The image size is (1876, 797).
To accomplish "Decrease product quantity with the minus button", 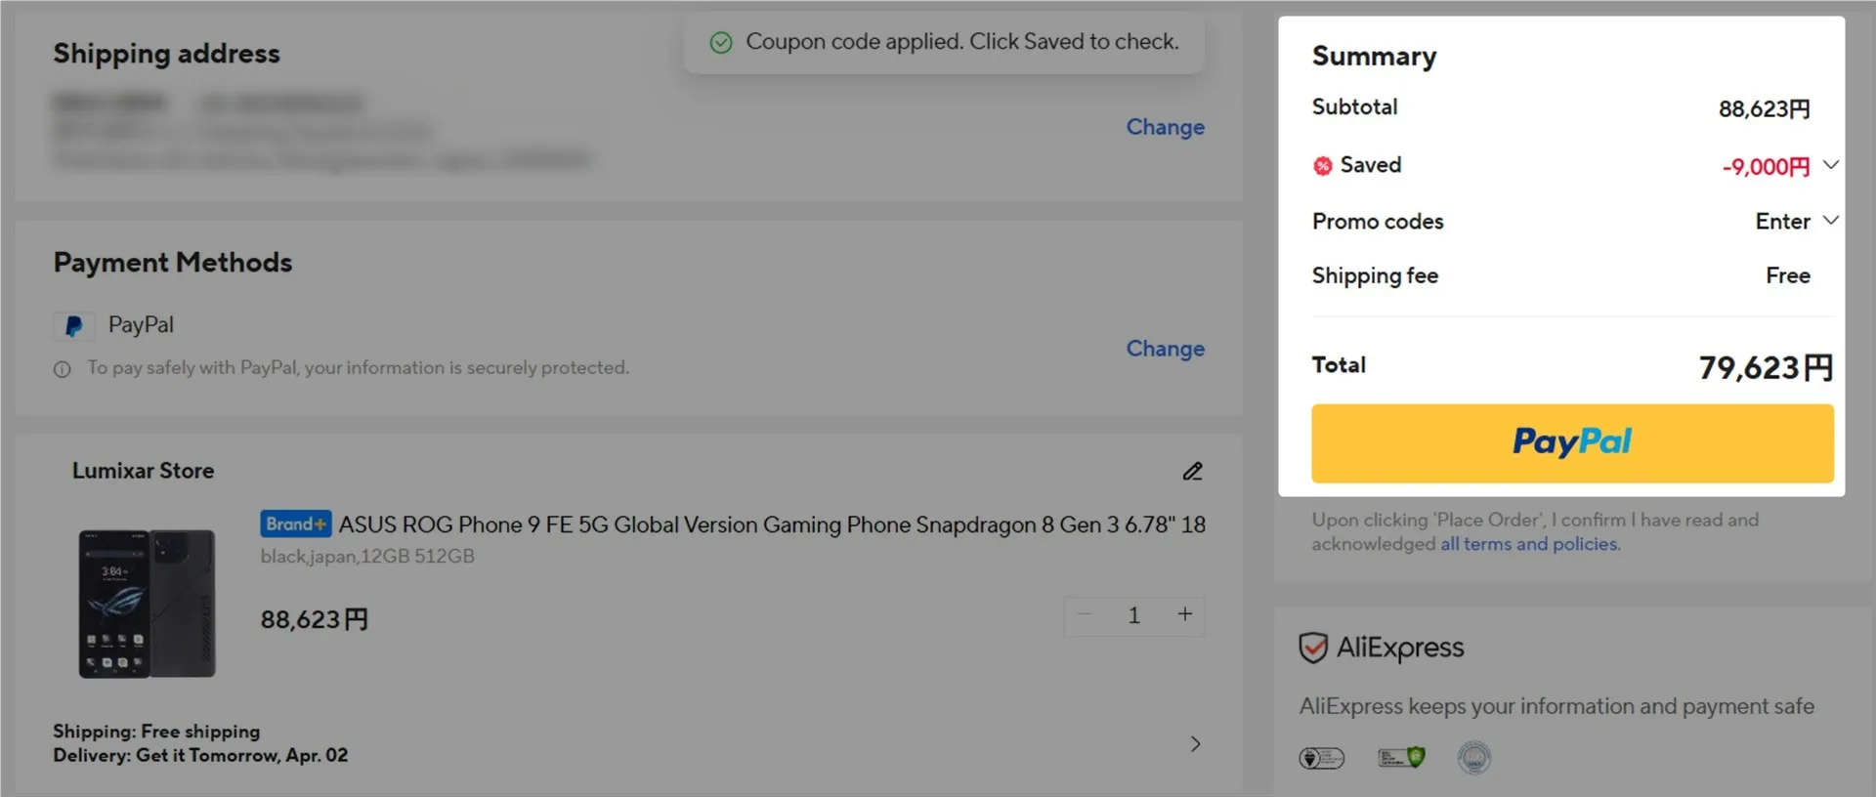I will 1084,614.
